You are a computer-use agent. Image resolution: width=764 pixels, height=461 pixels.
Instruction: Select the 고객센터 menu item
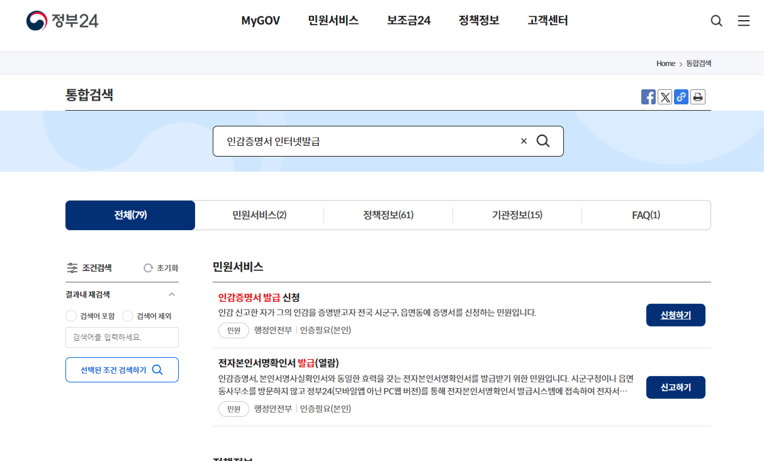tap(546, 20)
